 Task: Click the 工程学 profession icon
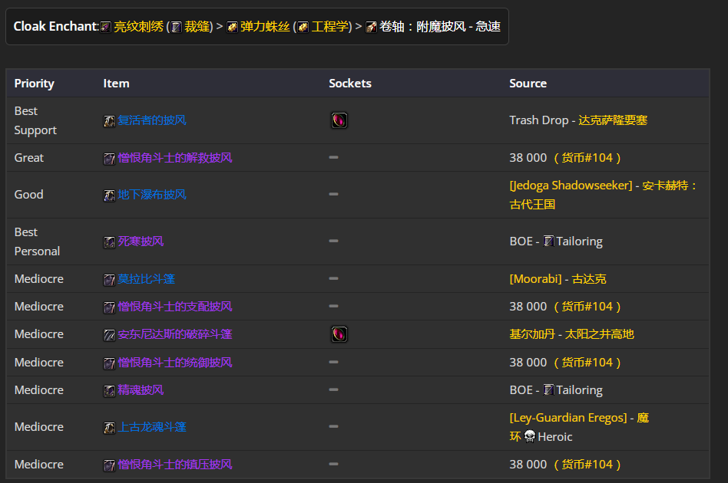[303, 28]
